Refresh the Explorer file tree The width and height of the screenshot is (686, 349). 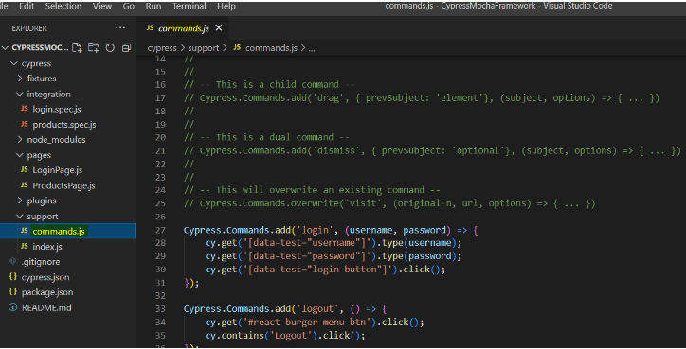pyautogui.click(x=110, y=47)
